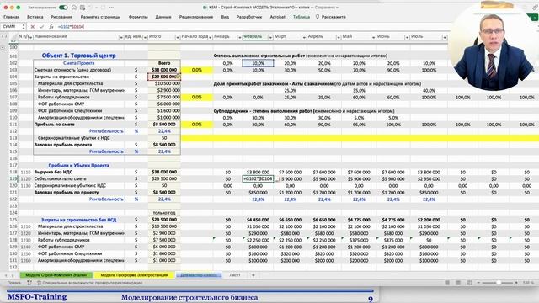Viewport: 539px width, 303px height.
Task: Open filter dropdown for Апрель column
Action: [339, 37]
